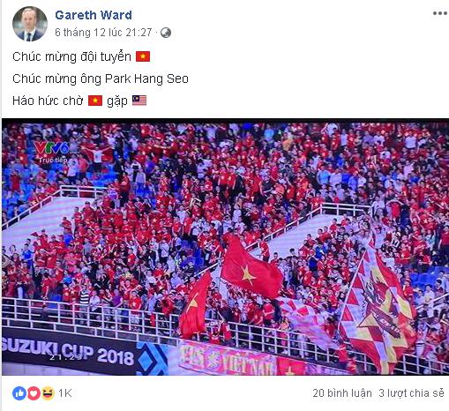Open the Gareth Ward profile name link
Screen dimensions: 449x411
click(94, 15)
